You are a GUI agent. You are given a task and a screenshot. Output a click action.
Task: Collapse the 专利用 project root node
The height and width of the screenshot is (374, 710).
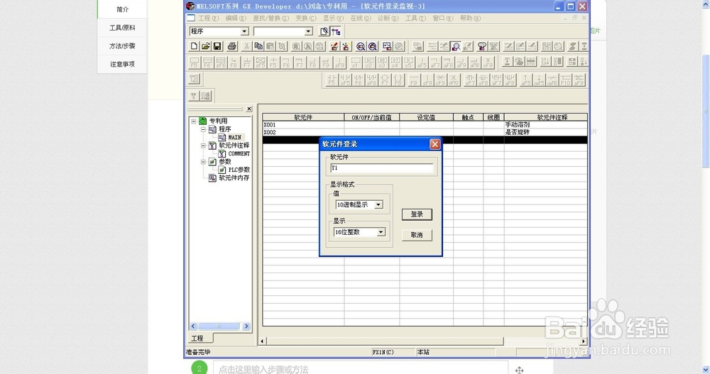pos(193,121)
